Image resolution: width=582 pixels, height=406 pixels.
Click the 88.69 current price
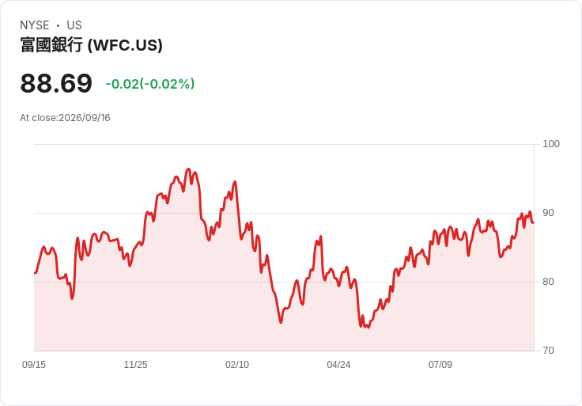coord(56,83)
